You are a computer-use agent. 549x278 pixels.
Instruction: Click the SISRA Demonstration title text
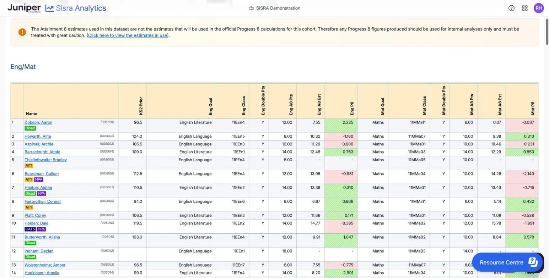tap(278, 8)
